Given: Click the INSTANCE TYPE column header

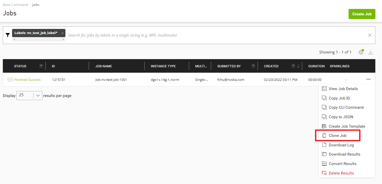Looking at the screenshot, I should click(163, 66).
